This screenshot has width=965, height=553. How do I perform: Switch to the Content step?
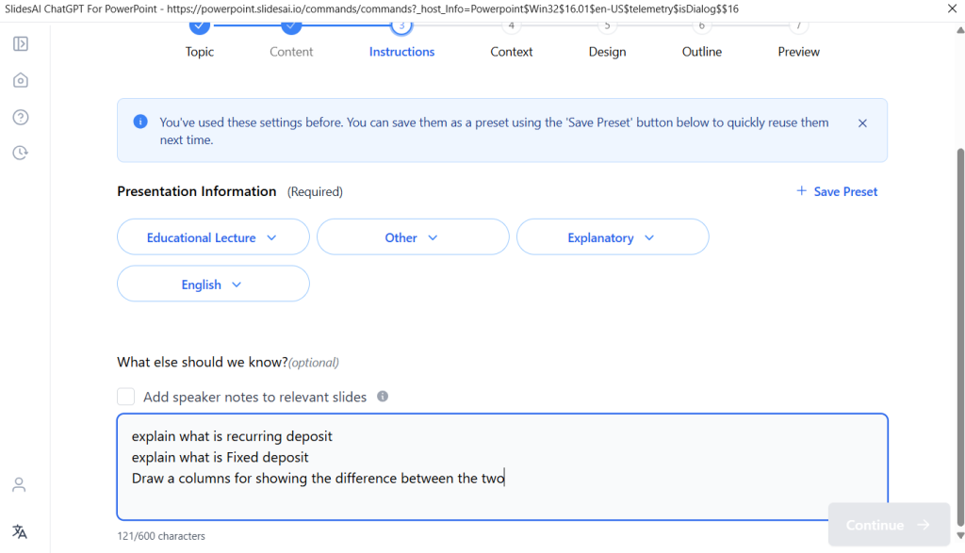pyautogui.click(x=291, y=52)
